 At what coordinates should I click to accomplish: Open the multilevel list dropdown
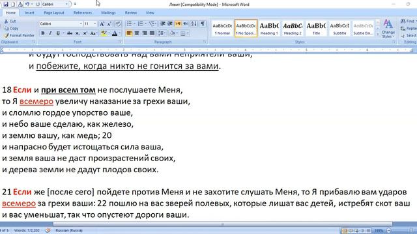click(x=156, y=24)
